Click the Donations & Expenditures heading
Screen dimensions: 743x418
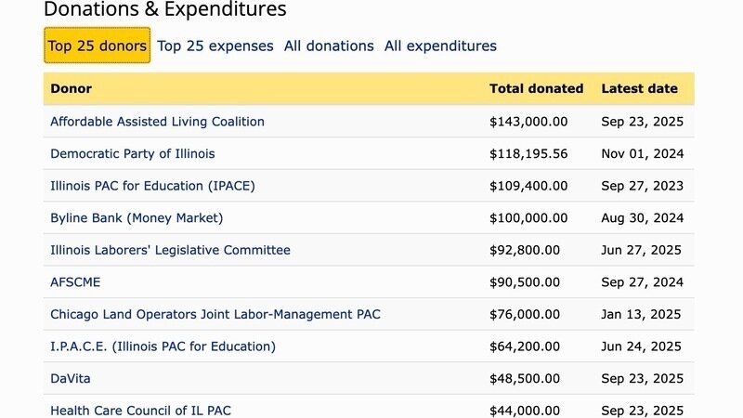point(165,10)
